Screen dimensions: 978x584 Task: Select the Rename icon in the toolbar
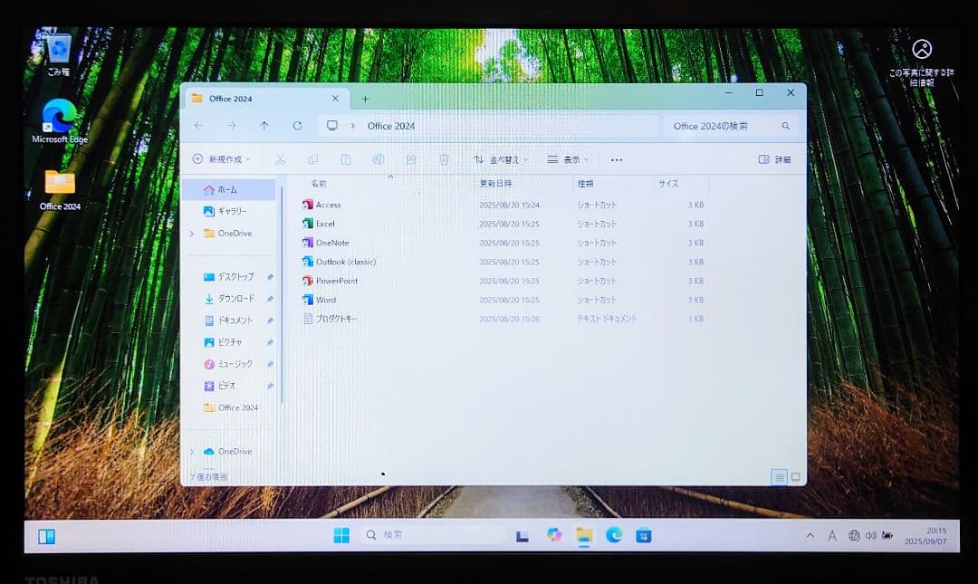pos(378,159)
